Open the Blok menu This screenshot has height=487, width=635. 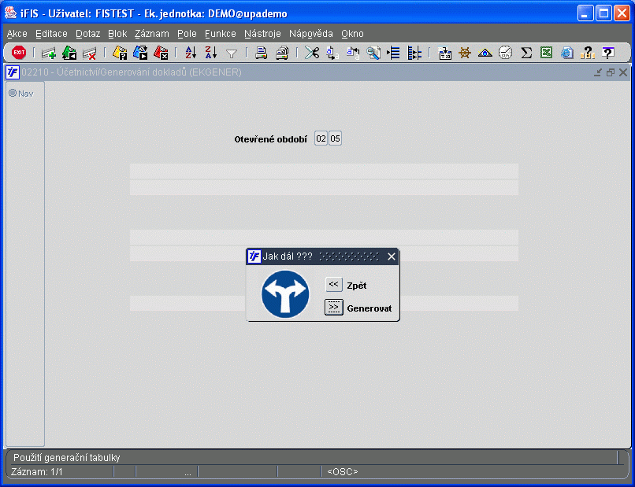[x=117, y=34]
